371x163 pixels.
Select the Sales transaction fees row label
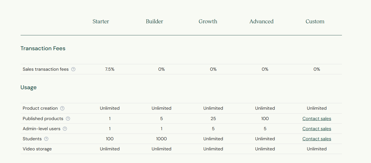tap(46, 69)
